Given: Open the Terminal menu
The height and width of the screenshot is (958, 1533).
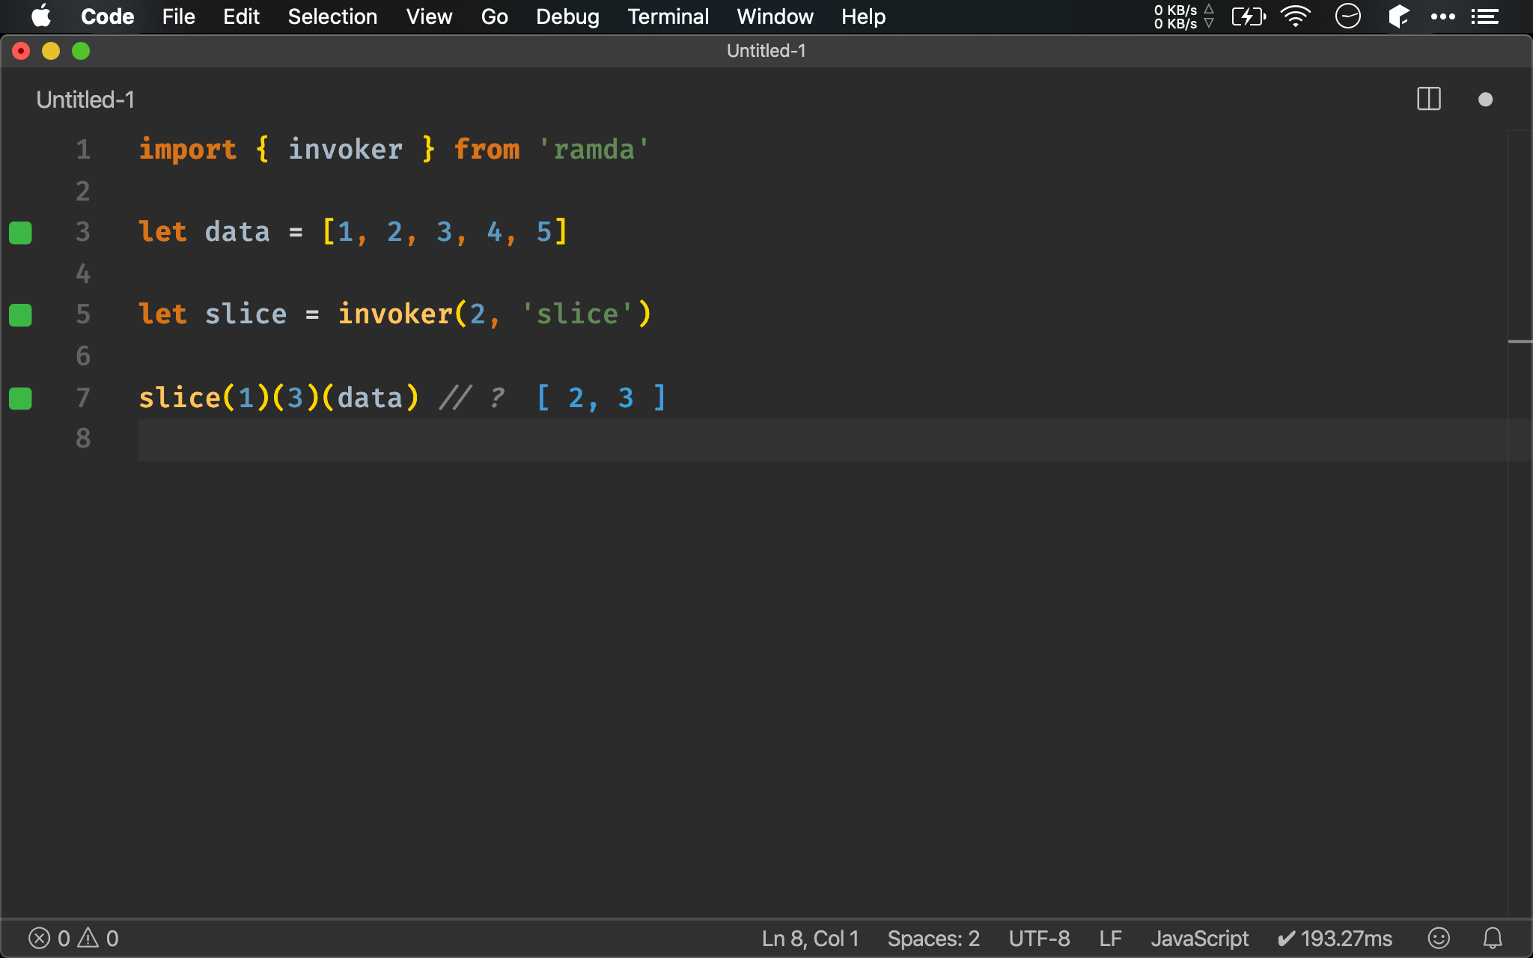Looking at the screenshot, I should click(668, 16).
